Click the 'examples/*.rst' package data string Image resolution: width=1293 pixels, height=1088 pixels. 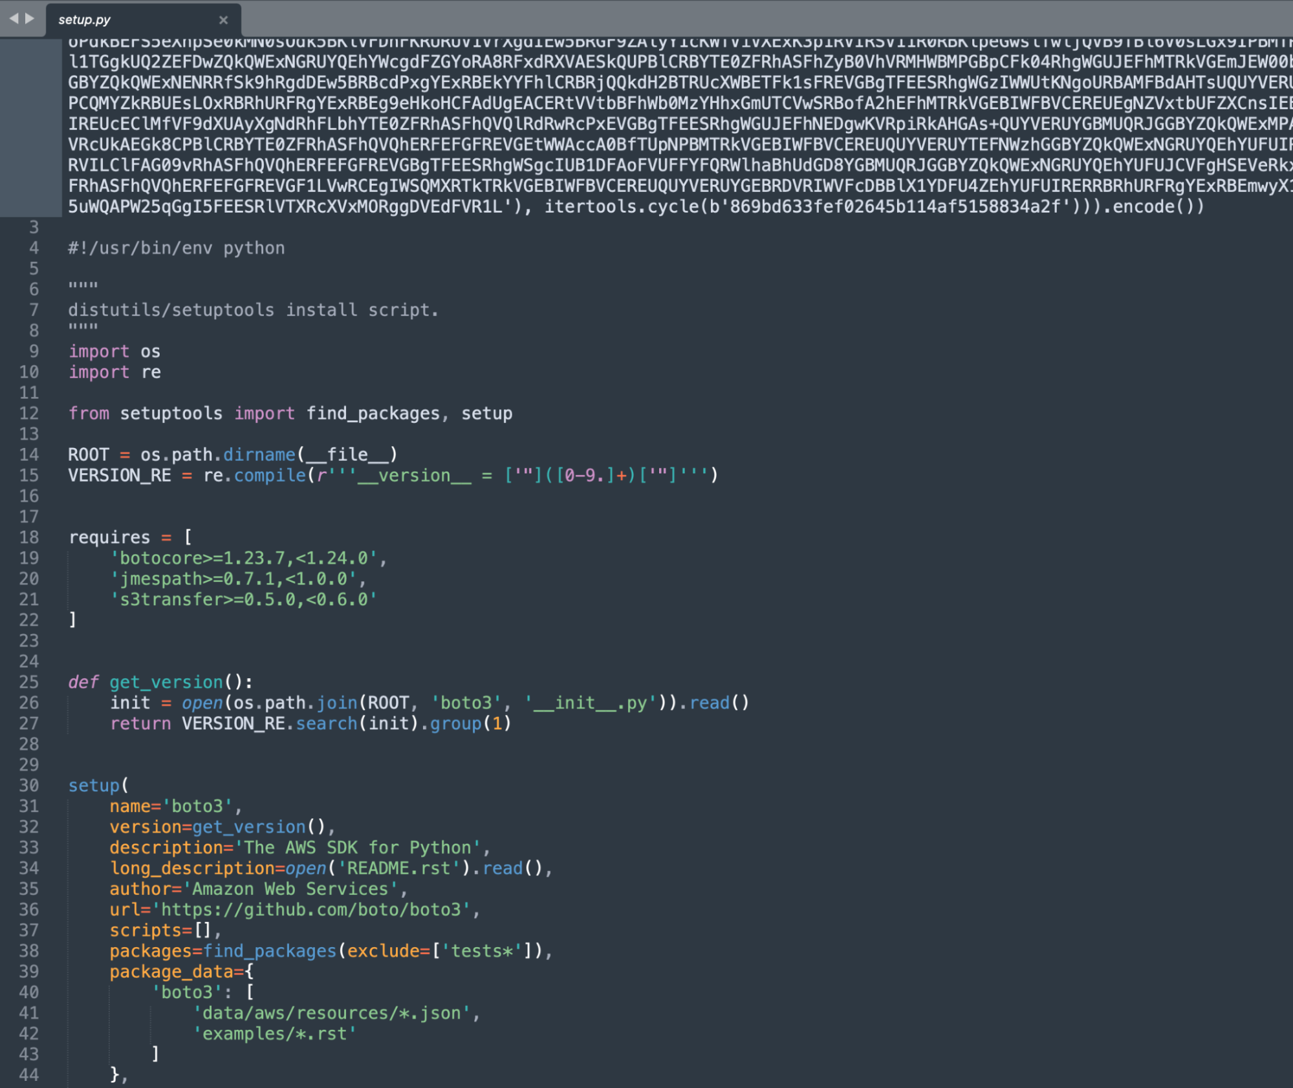coord(275,1034)
